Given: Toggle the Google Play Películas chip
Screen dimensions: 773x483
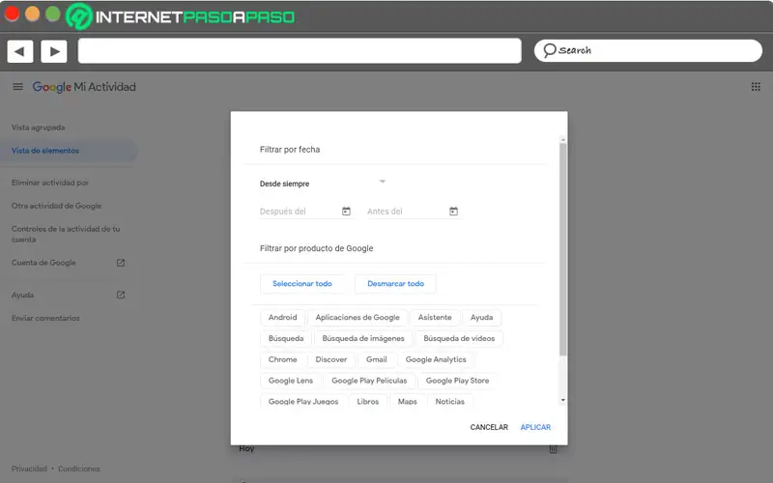Looking at the screenshot, I should click(369, 381).
